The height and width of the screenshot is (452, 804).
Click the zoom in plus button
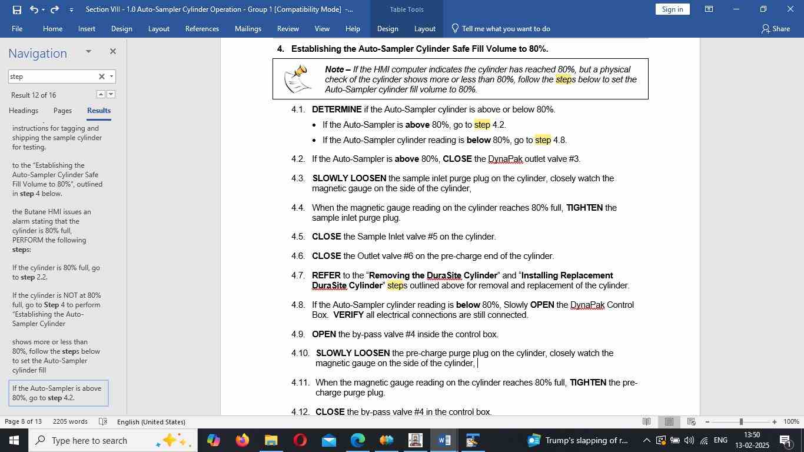(775, 422)
